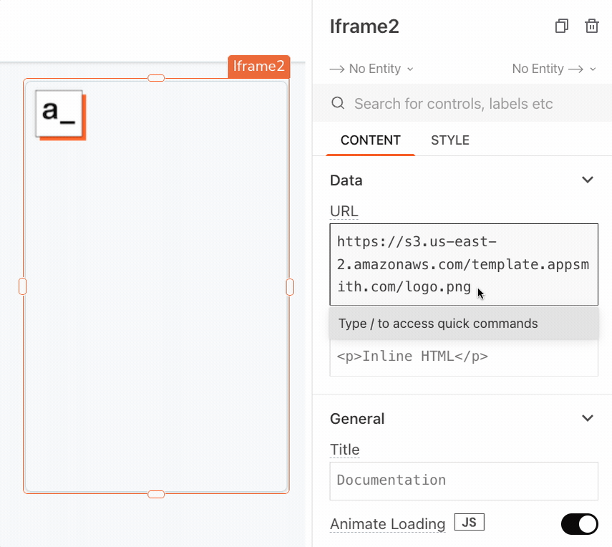
Task: Open the incoming No Entity dropdown
Action: [x=371, y=69]
